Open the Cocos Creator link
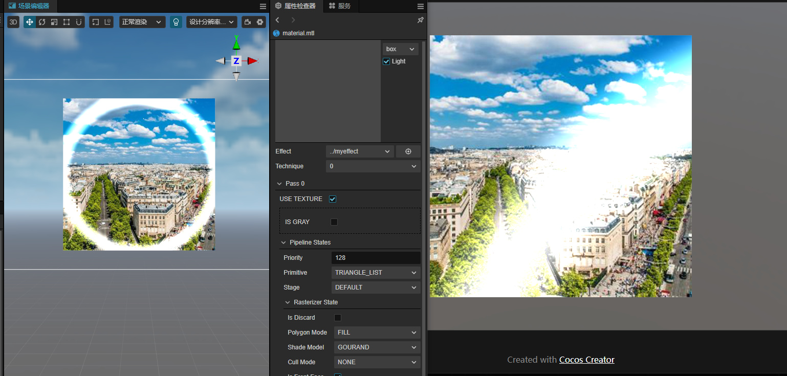 tap(587, 360)
